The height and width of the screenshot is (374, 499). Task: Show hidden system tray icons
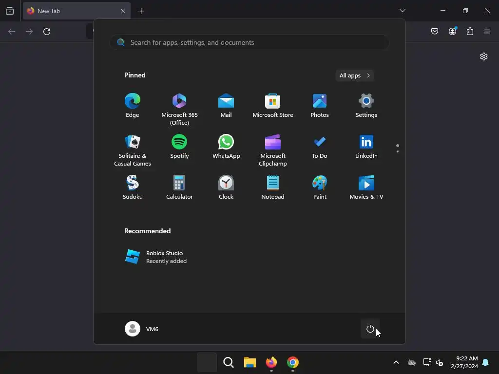396,362
